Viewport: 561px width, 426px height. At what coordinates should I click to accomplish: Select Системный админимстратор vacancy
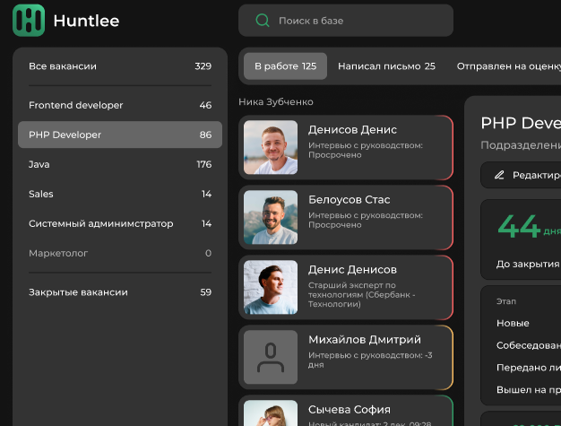pos(120,223)
